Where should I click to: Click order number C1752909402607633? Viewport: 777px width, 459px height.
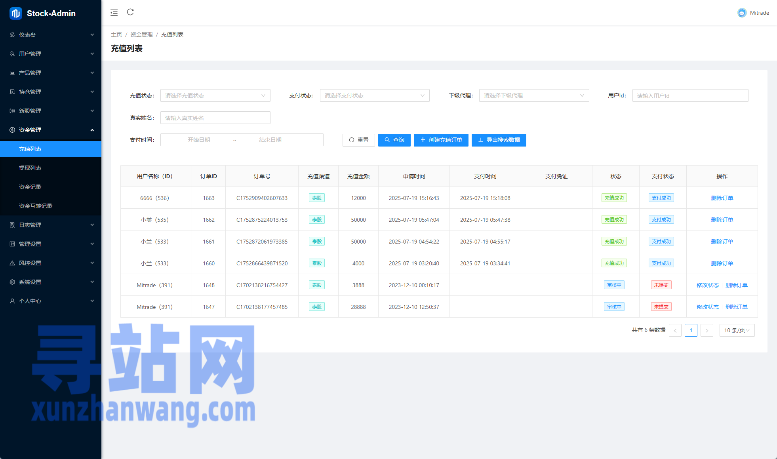262,198
